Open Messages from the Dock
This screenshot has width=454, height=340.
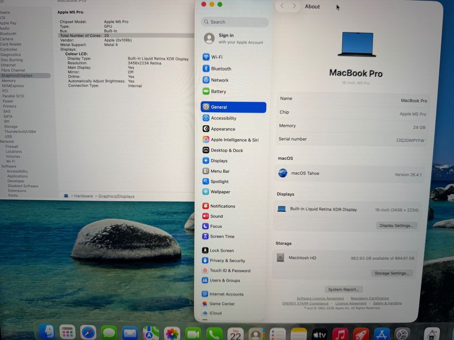(109, 333)
